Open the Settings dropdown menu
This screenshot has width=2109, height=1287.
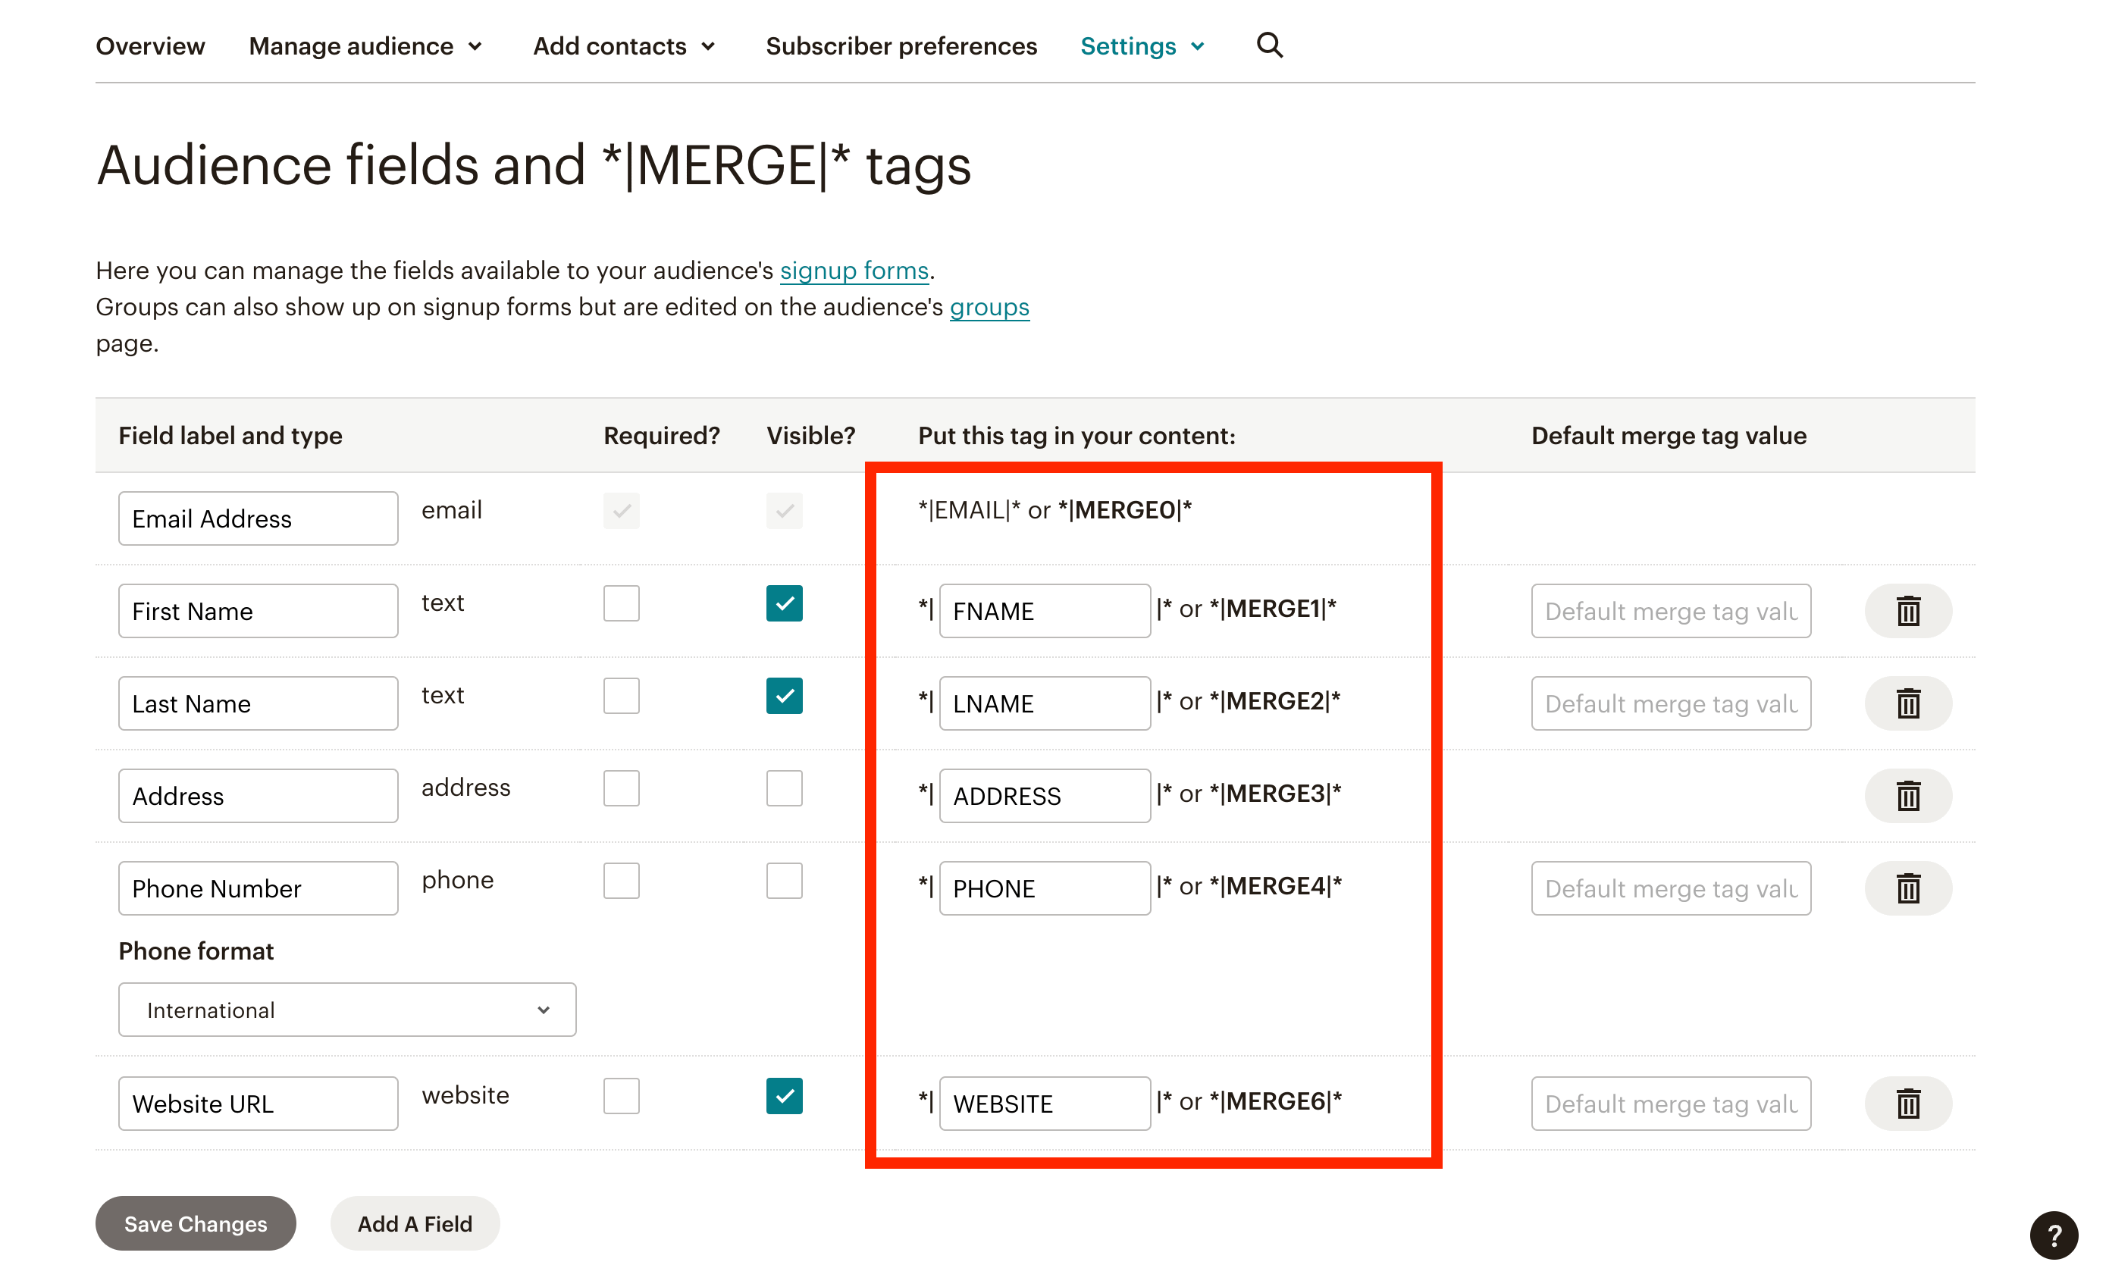pyautogui.click(x=1142, y=46)
